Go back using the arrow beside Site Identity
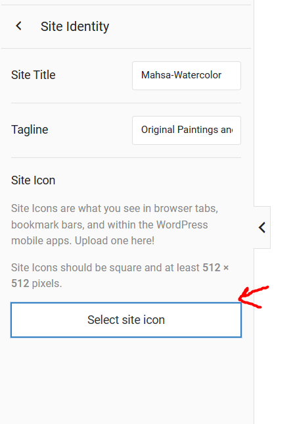The width and height of the screenshot is (293, 424). pyautogui.click(x=18, y=26)
